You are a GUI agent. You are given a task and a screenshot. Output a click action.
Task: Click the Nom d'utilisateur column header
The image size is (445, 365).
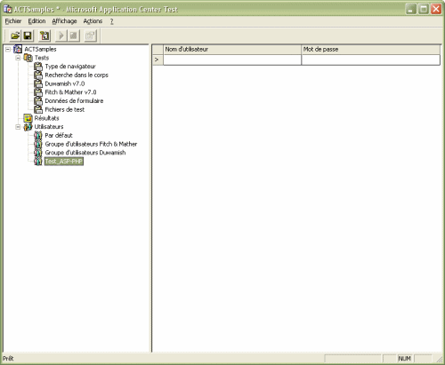click(232, 50)
